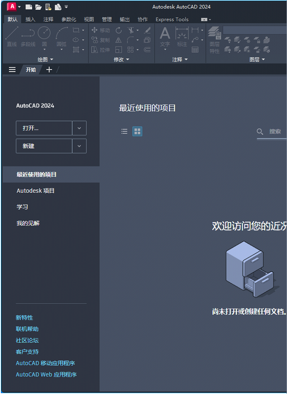Screen dimensions: 287x394
Task: Switch to the 插入 ribbon tab
Action: (x=30, y=19)
